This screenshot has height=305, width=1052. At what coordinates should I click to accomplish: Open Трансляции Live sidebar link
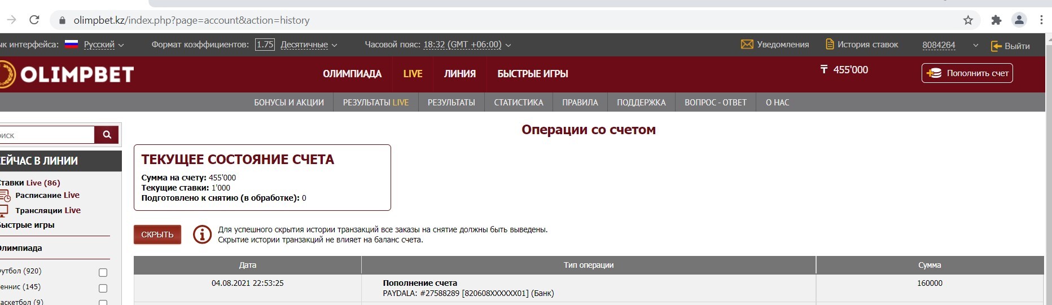48,210
